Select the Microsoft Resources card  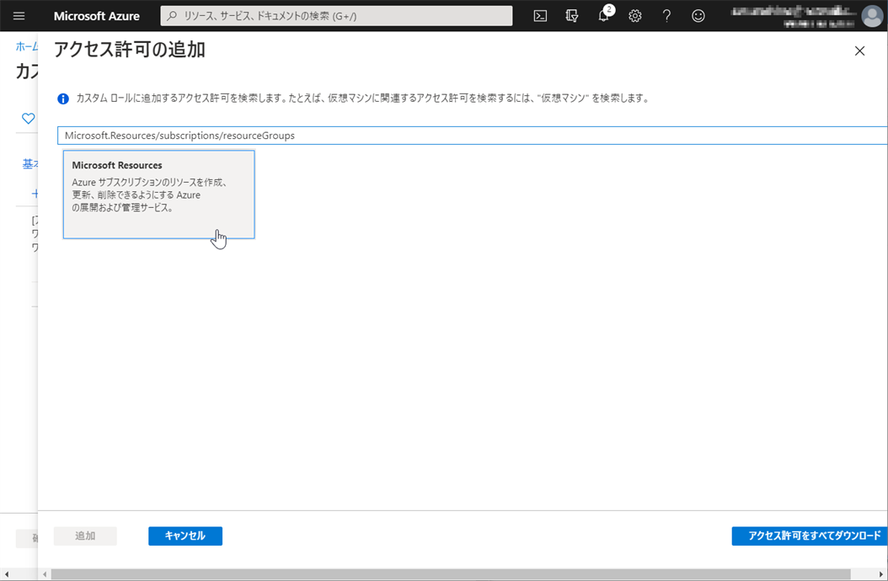(x=159, y=195)
